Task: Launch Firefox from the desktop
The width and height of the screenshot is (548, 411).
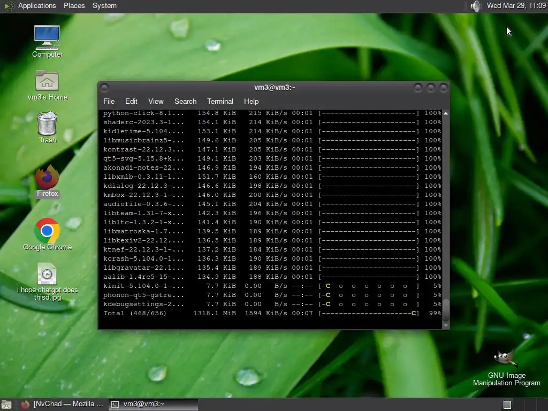Action: [x=47, y=181]
